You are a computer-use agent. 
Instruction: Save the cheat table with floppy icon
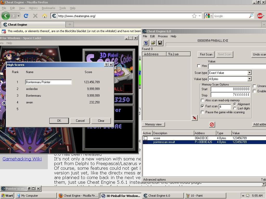click(160, 43)
